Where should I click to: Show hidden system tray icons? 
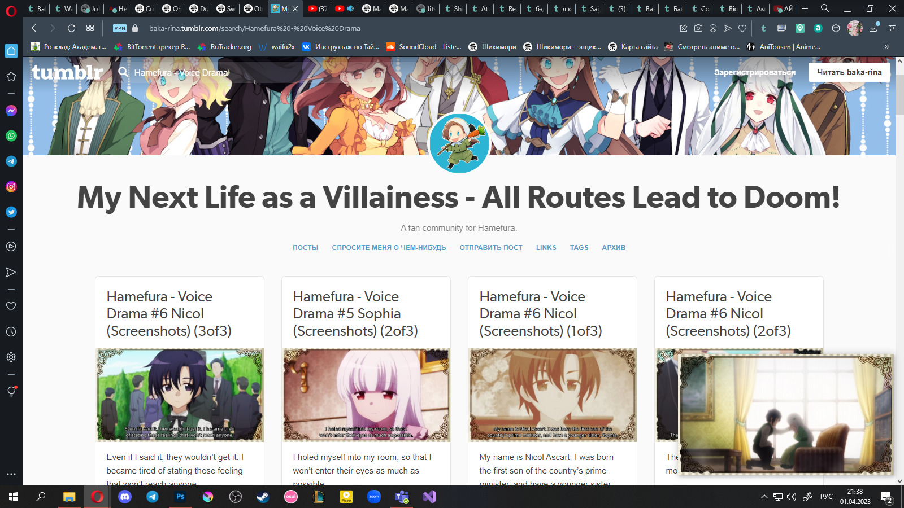click(764, 497)
